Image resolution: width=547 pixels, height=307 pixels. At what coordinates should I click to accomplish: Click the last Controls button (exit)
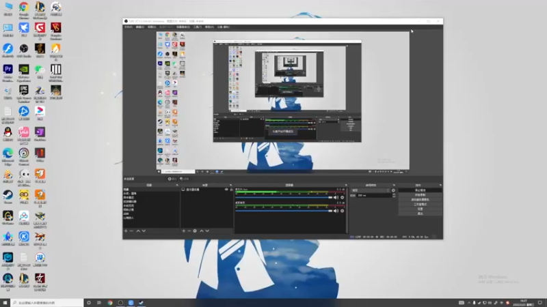tap(420, 214)
